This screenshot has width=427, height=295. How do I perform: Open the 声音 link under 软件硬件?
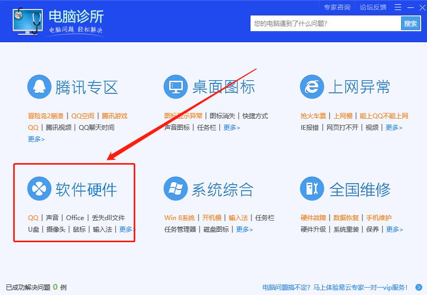click(52, 218)
